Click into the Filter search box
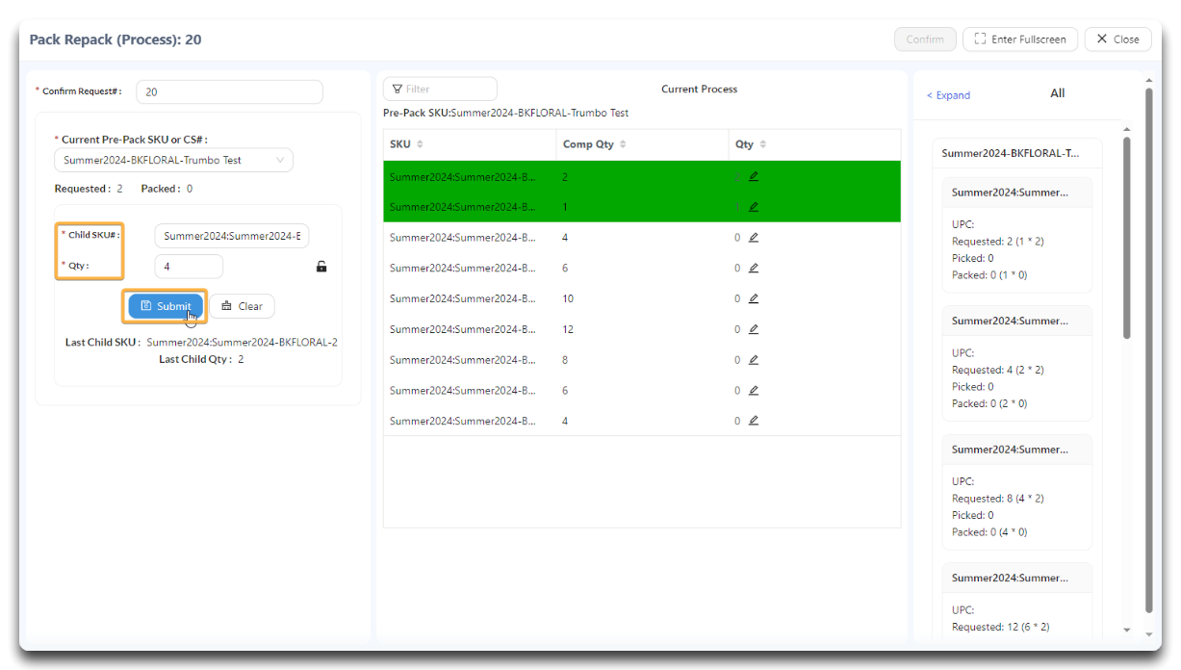This screenshot has height=670, width=1181. (440, 89)
